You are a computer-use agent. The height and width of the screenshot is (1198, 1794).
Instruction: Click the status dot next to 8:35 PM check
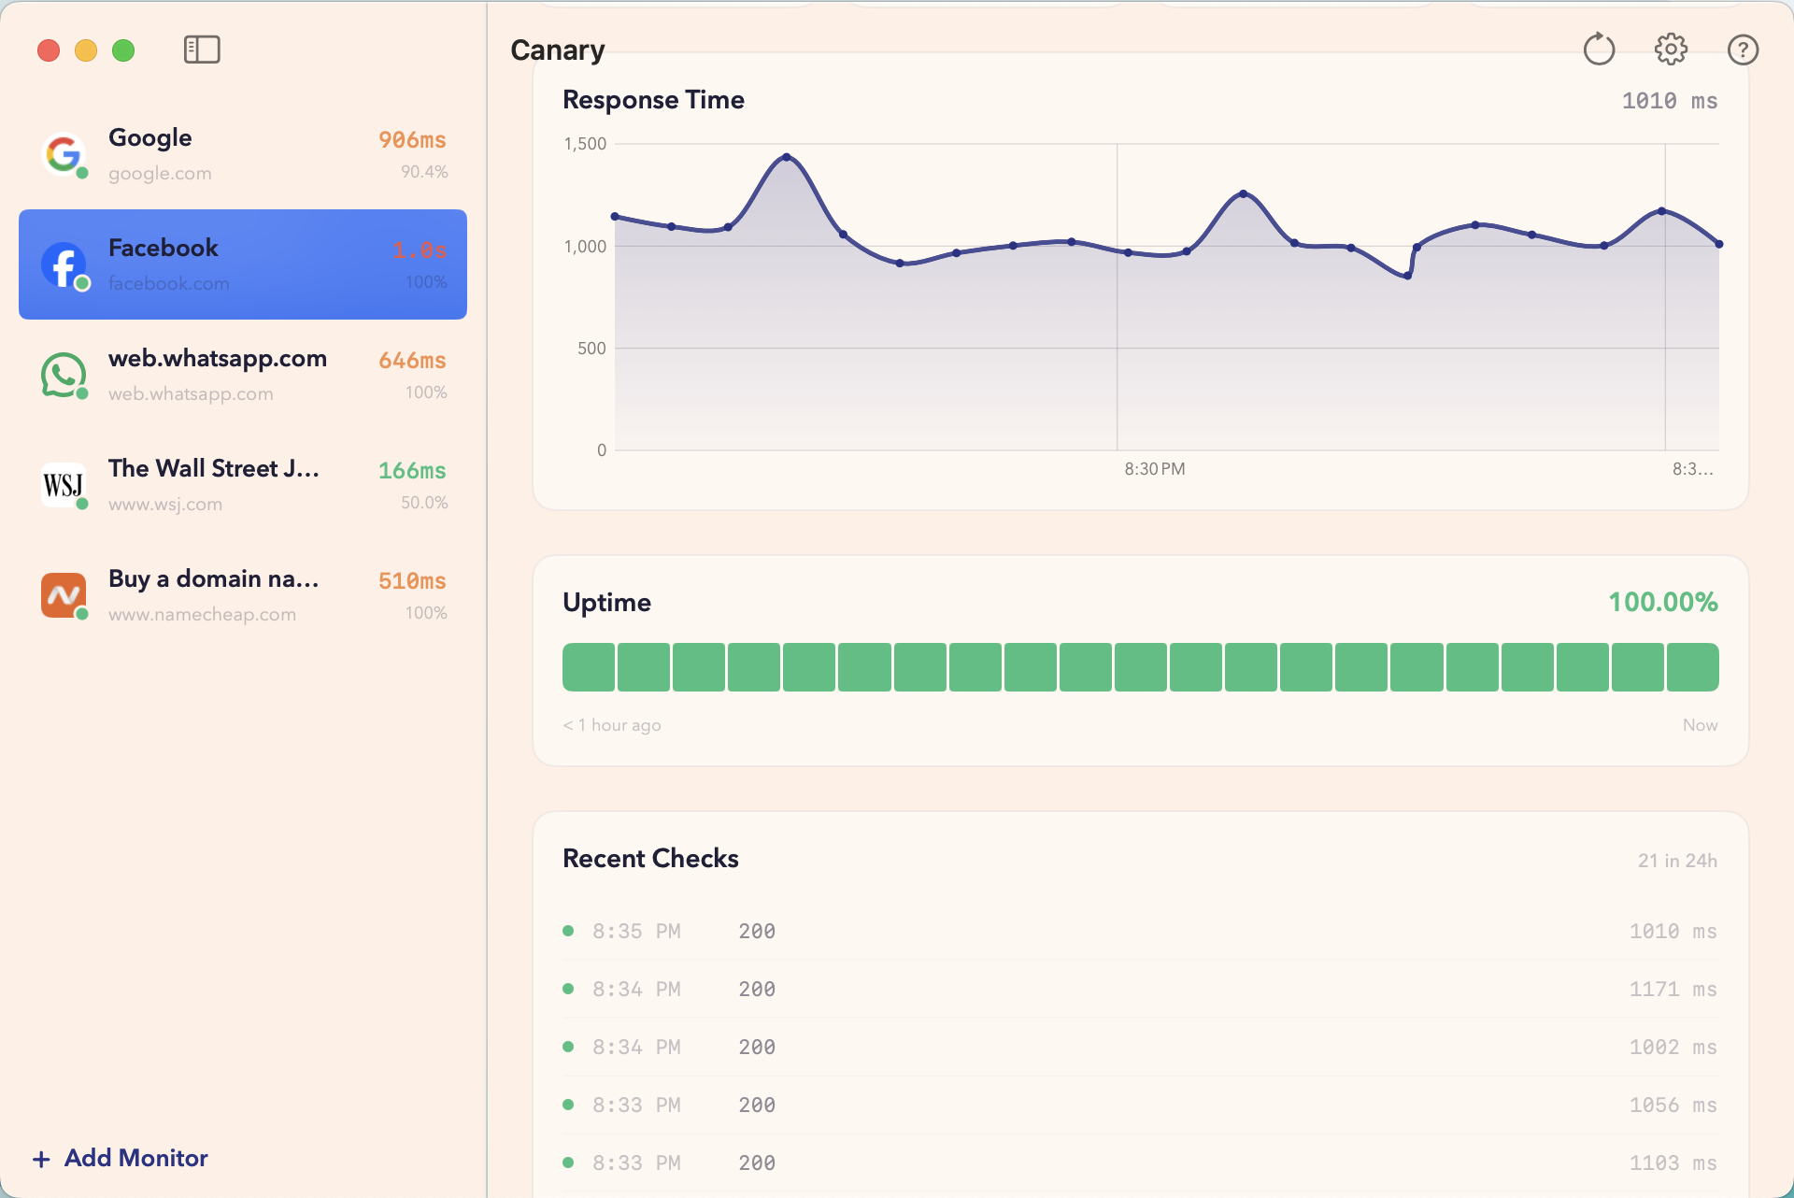coord(568,930)
